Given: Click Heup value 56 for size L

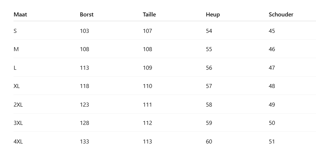Looking at the screenshot, I should point(209,68).
